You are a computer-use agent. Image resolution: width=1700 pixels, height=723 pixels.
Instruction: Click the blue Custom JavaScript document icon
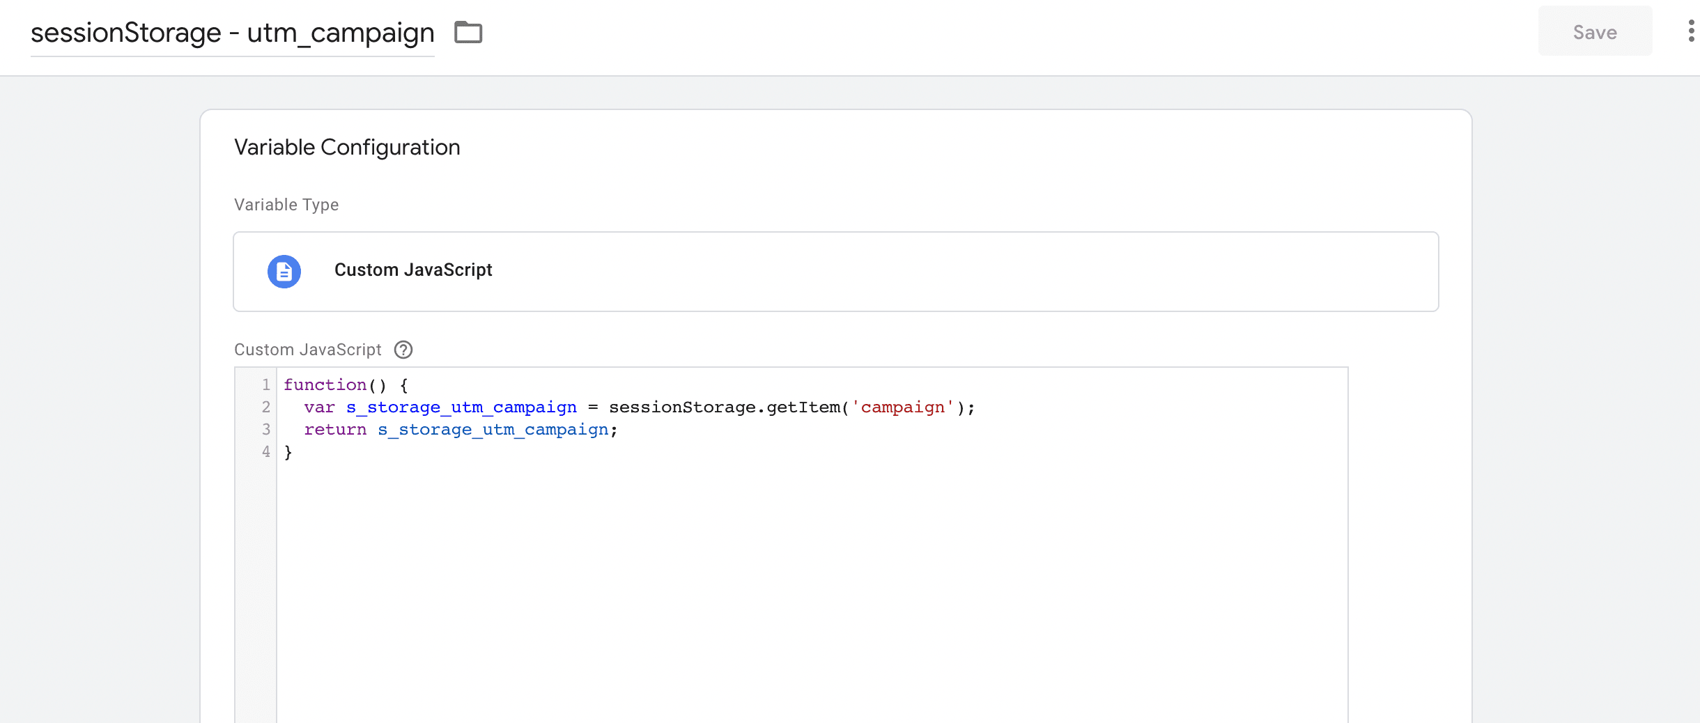coord(284,272)
